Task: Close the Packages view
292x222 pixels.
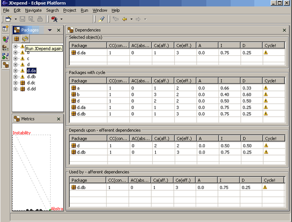Action: pyautogui.click(x=59, y=30)
